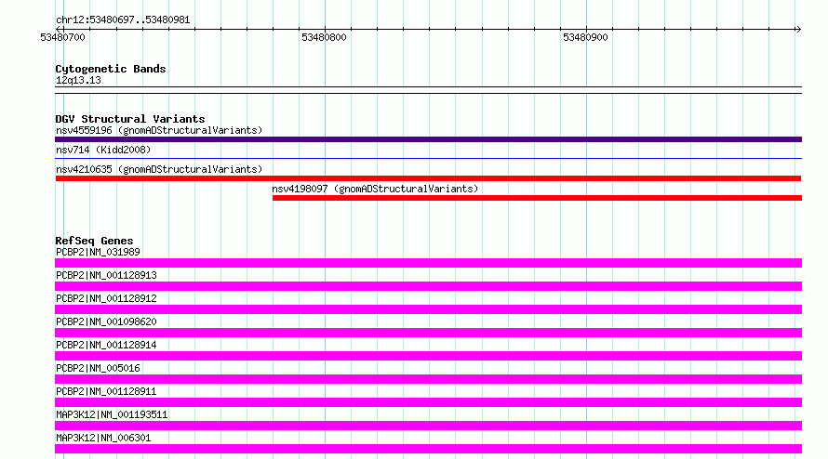
Task: Click the RefSeq Genes track heading
Action: point(94,241)
